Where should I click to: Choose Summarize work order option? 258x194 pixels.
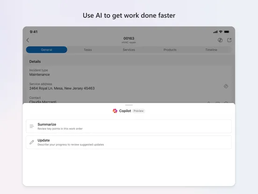click(129, 127)
